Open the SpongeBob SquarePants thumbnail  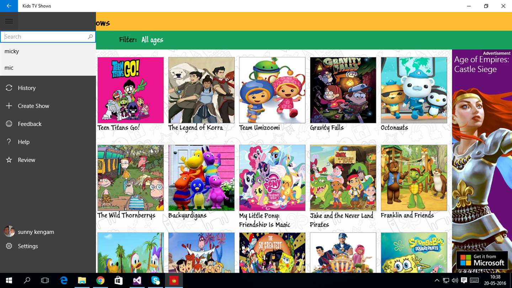point(414,253)
